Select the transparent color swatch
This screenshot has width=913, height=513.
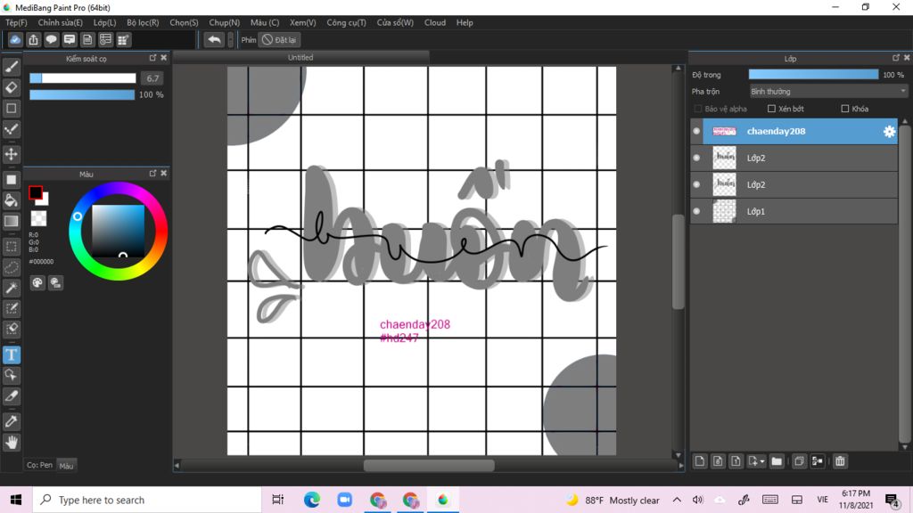(x=39, y=219)
